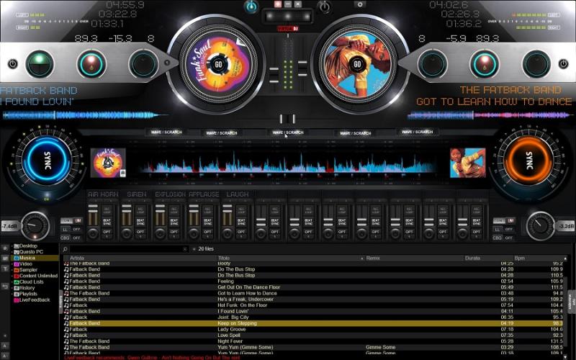This screenshot has height=360, width=576.
Task: Click the crossfader handle below the mixer
Action: pos(287,119)
